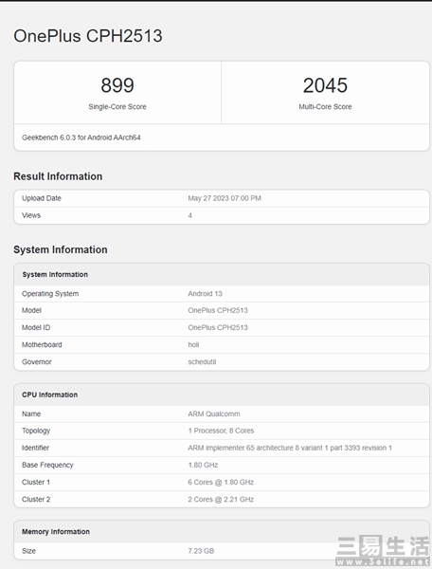Image resolution: width=432 pixels, height=569 pixels.
Task: Click the OnePlus CPH2513 page title
Action: pos(88,36)
